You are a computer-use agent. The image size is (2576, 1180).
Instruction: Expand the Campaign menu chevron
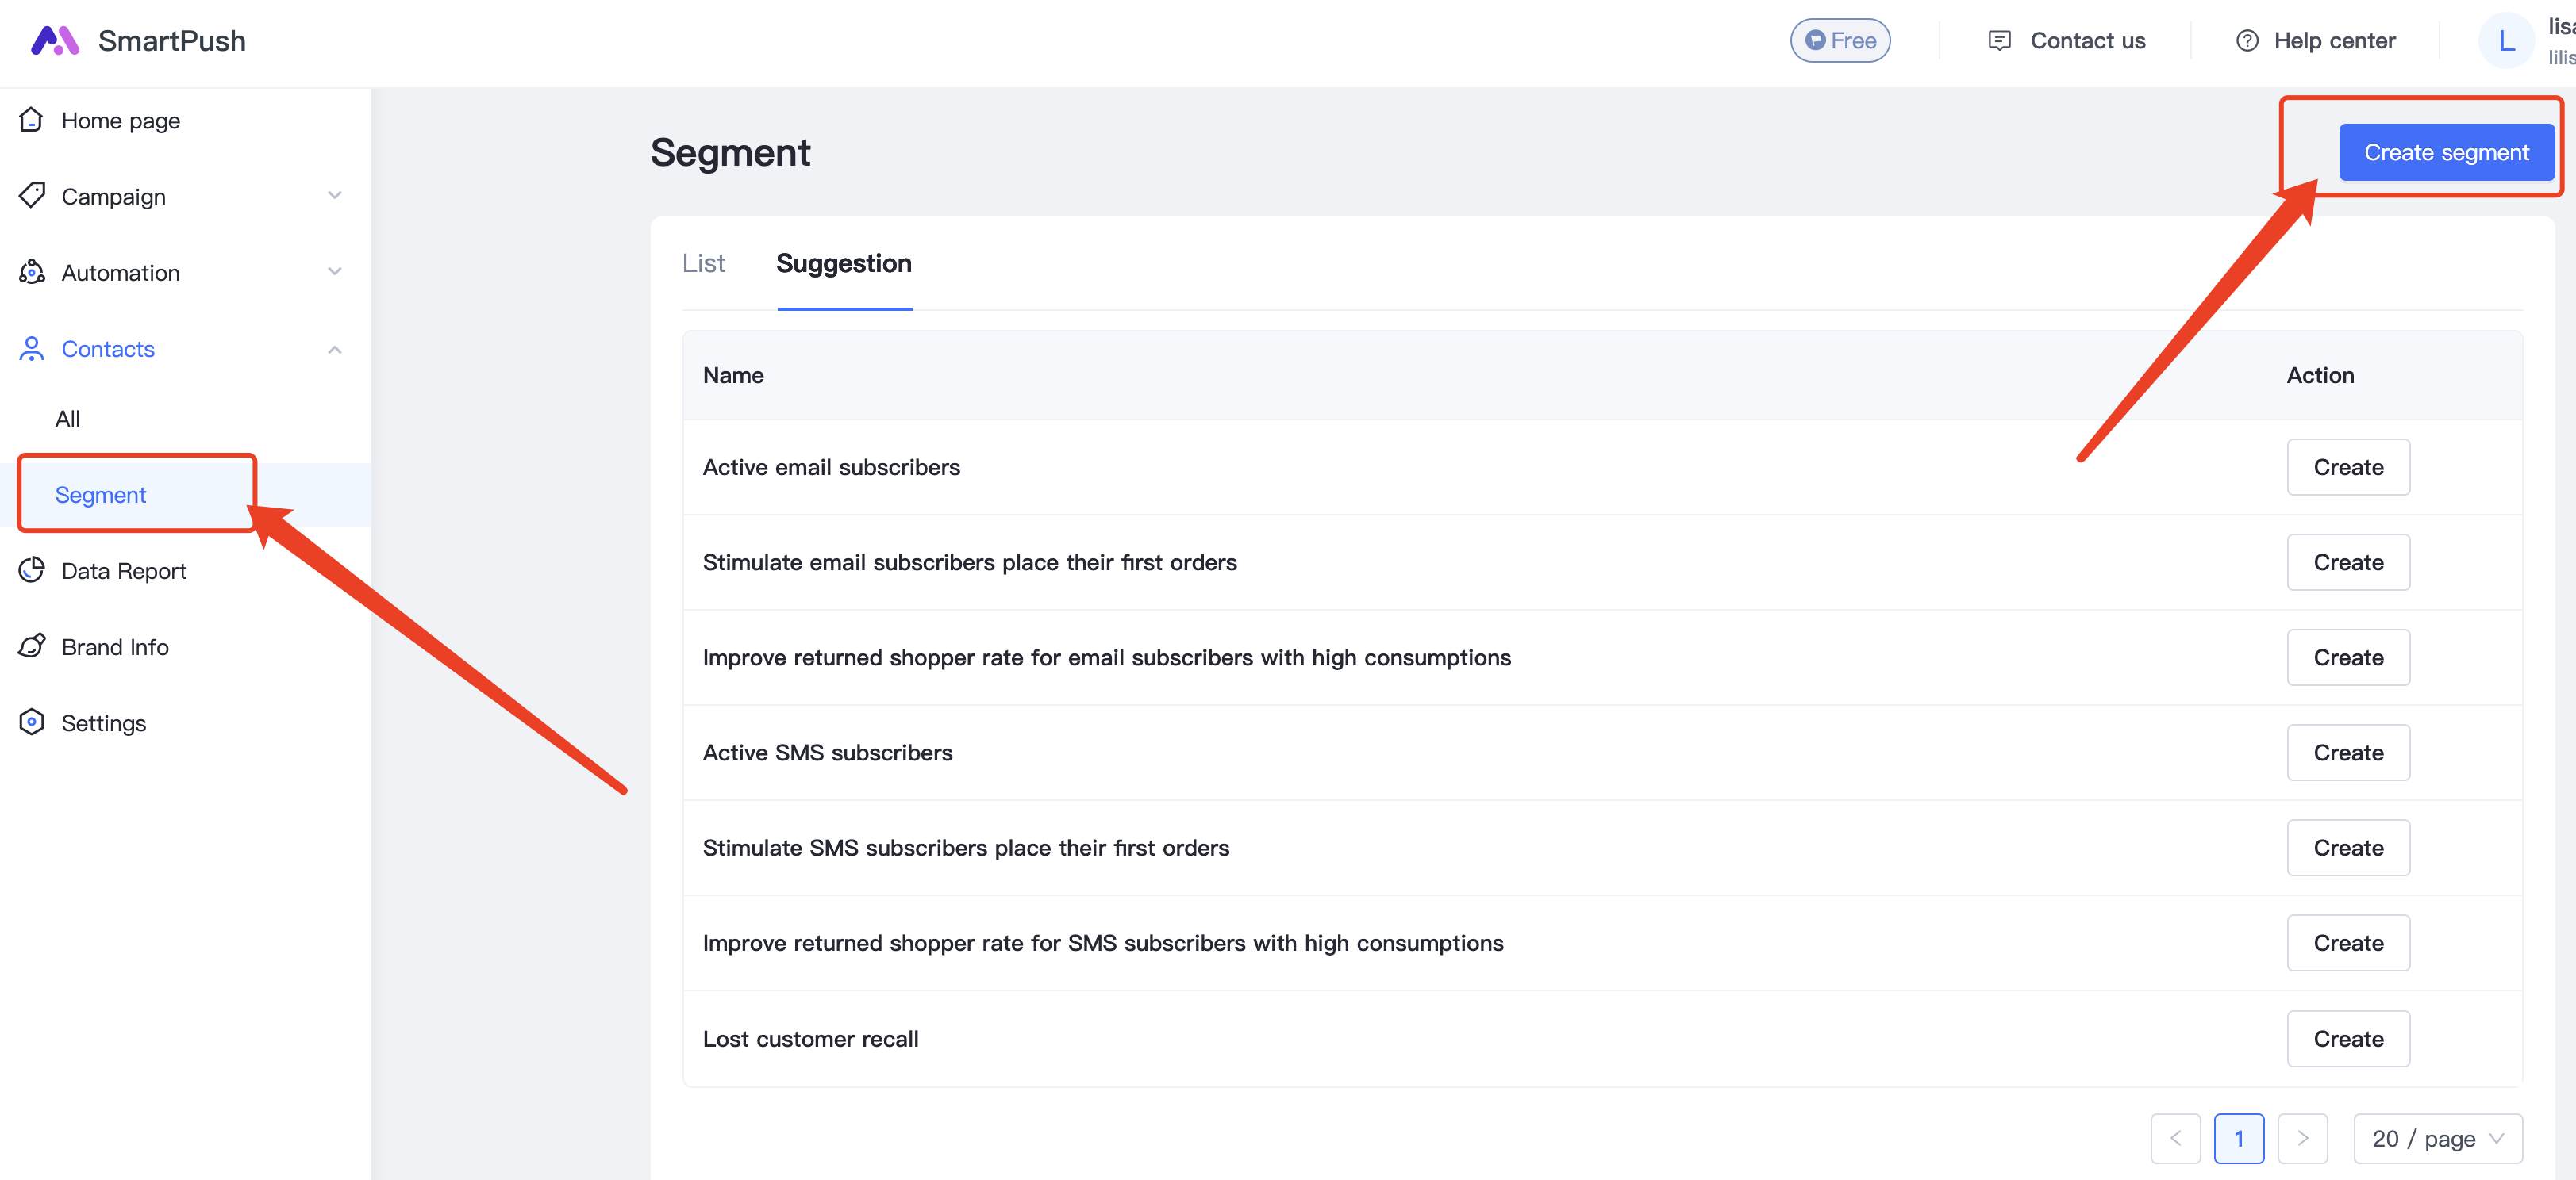(x=335, y=196)
